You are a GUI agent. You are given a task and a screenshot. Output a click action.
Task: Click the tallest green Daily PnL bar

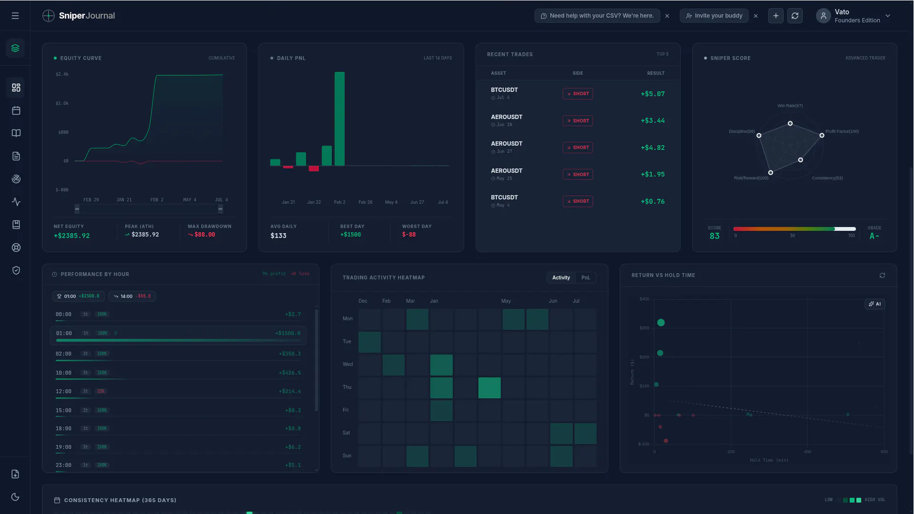click(339, 119)
